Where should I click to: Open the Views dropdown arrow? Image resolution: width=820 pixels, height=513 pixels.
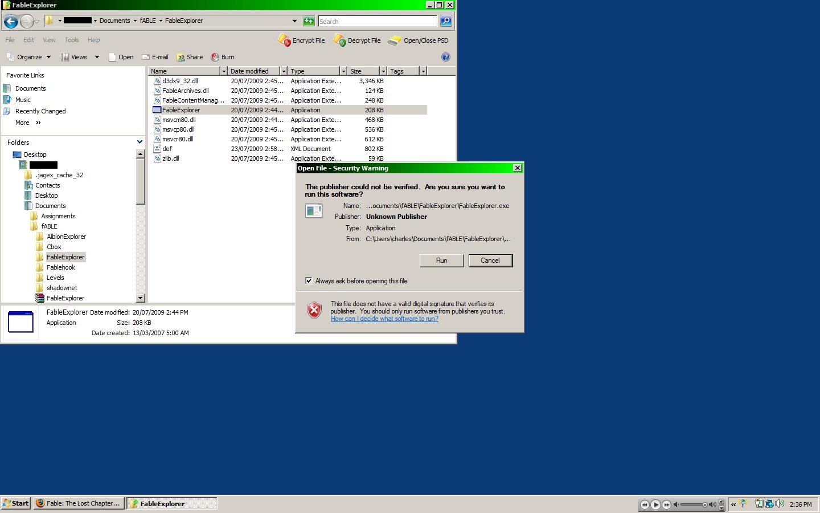point(97,57)
